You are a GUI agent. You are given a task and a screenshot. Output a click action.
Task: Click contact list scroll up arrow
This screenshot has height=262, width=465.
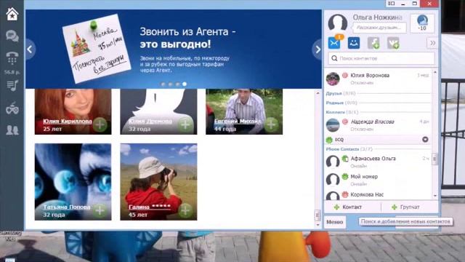coord(434,72)
